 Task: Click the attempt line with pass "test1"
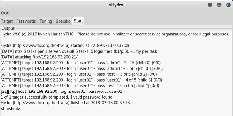pos(80,86)
